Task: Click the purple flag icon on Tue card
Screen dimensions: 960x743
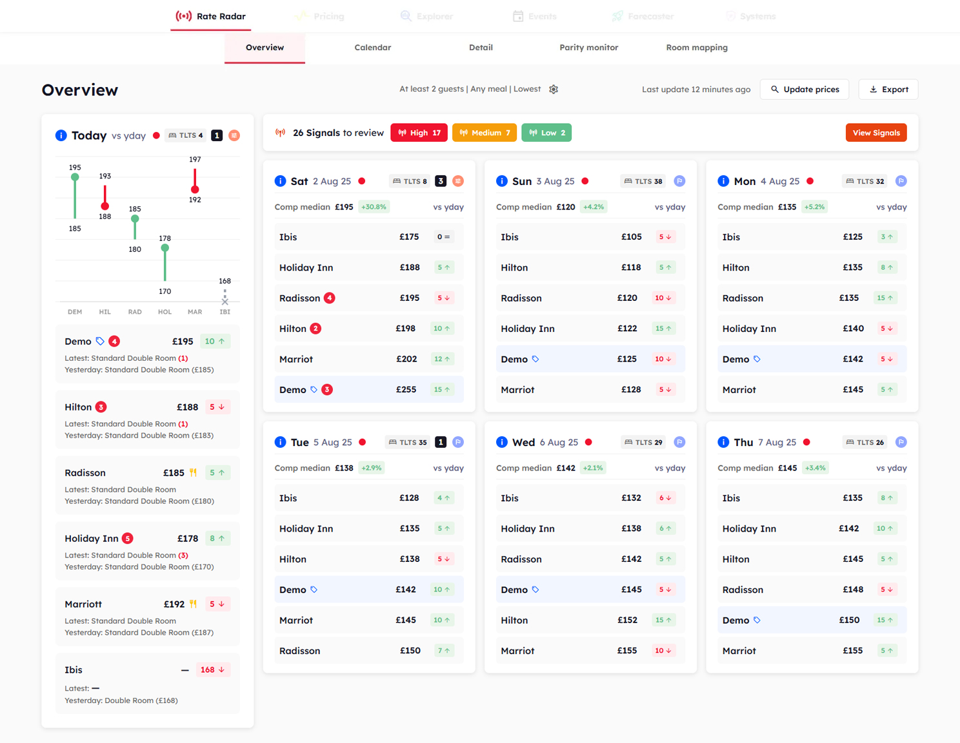Action: click(458, 442)
